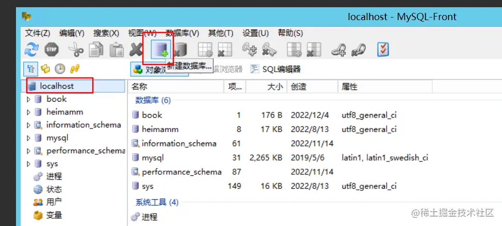Click the Delete Key icon
This screenshot has height=226, width=502.
point(269,50)
